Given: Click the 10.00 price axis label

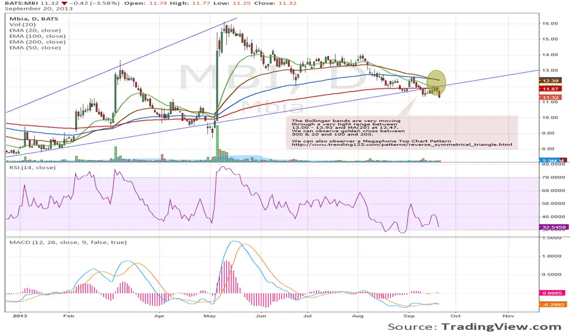Looking at the screenshot, I should click(550, 117).
